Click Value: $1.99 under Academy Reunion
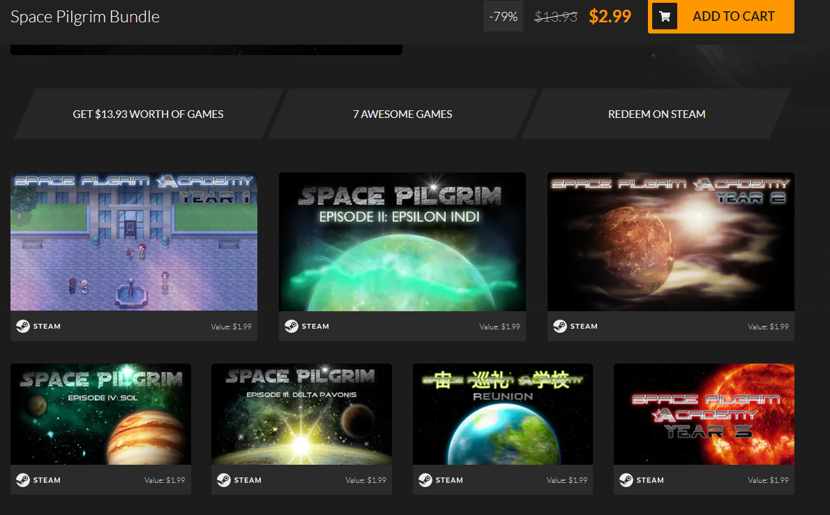 click(x=567, y=480)
